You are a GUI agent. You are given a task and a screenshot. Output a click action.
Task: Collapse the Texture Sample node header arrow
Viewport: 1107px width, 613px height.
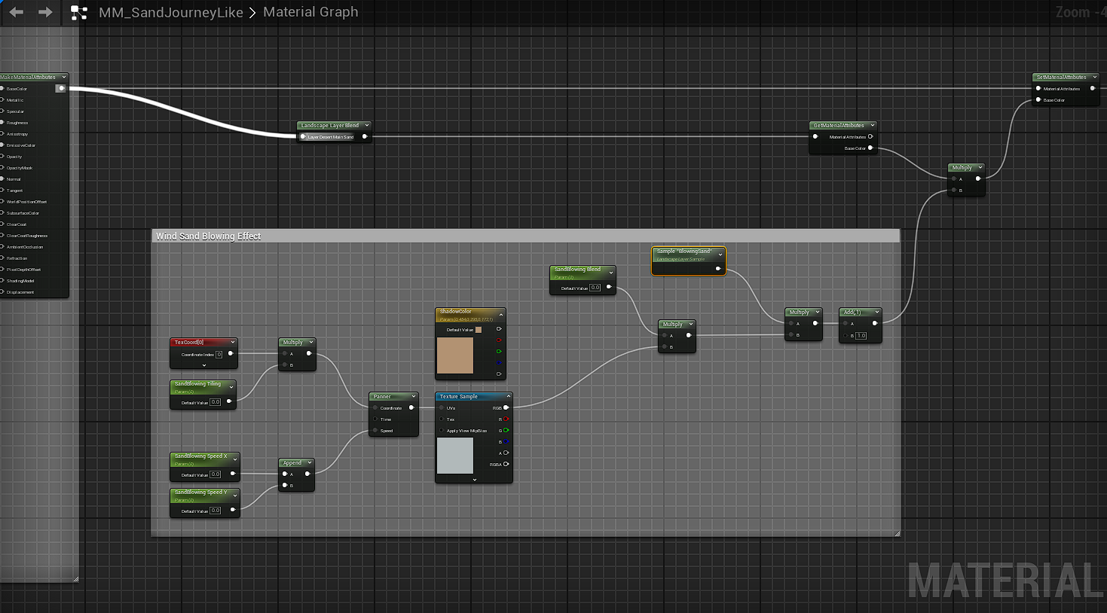tap(508, 396)
